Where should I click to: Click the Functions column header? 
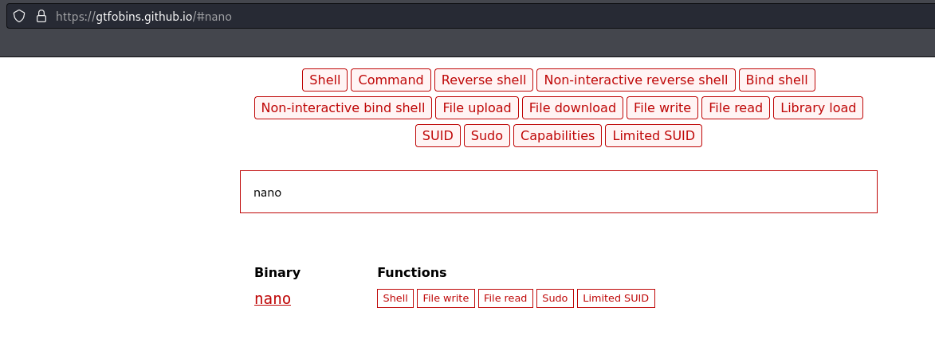click(x=411, y=272)
